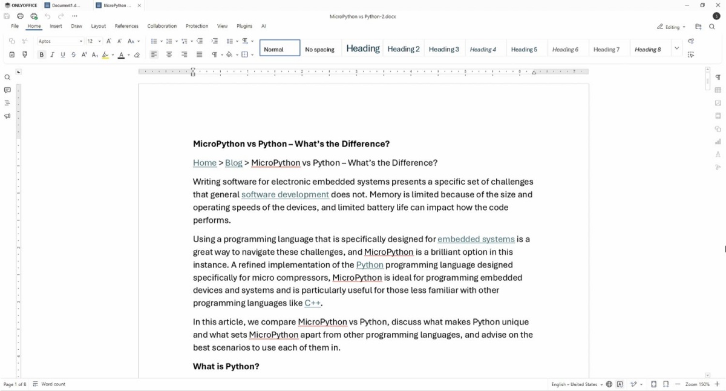Viewport: 726px width, 391px height.
Task: Follow the software development hyperlink
Action: click(285, 194)
